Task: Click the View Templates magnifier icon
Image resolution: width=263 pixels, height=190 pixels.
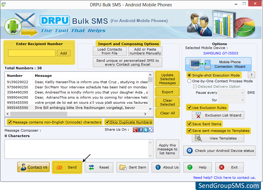Action: pos(198,138)
